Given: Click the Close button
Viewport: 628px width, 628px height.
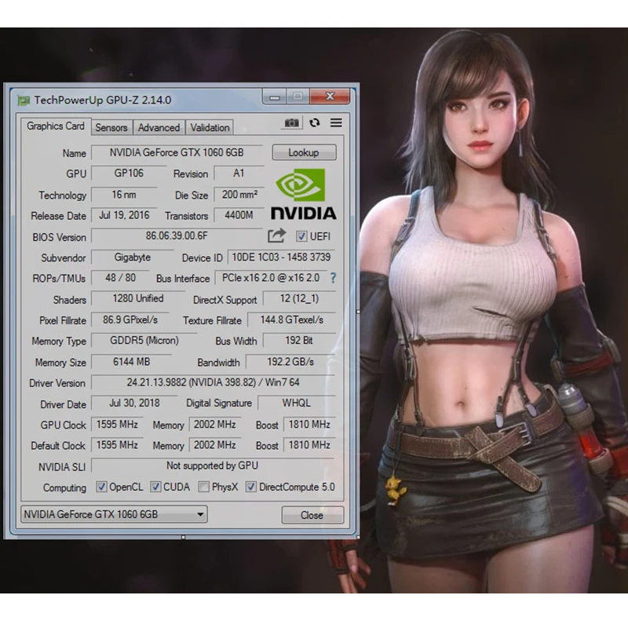Looking at the screenshot, I should 312,515.
